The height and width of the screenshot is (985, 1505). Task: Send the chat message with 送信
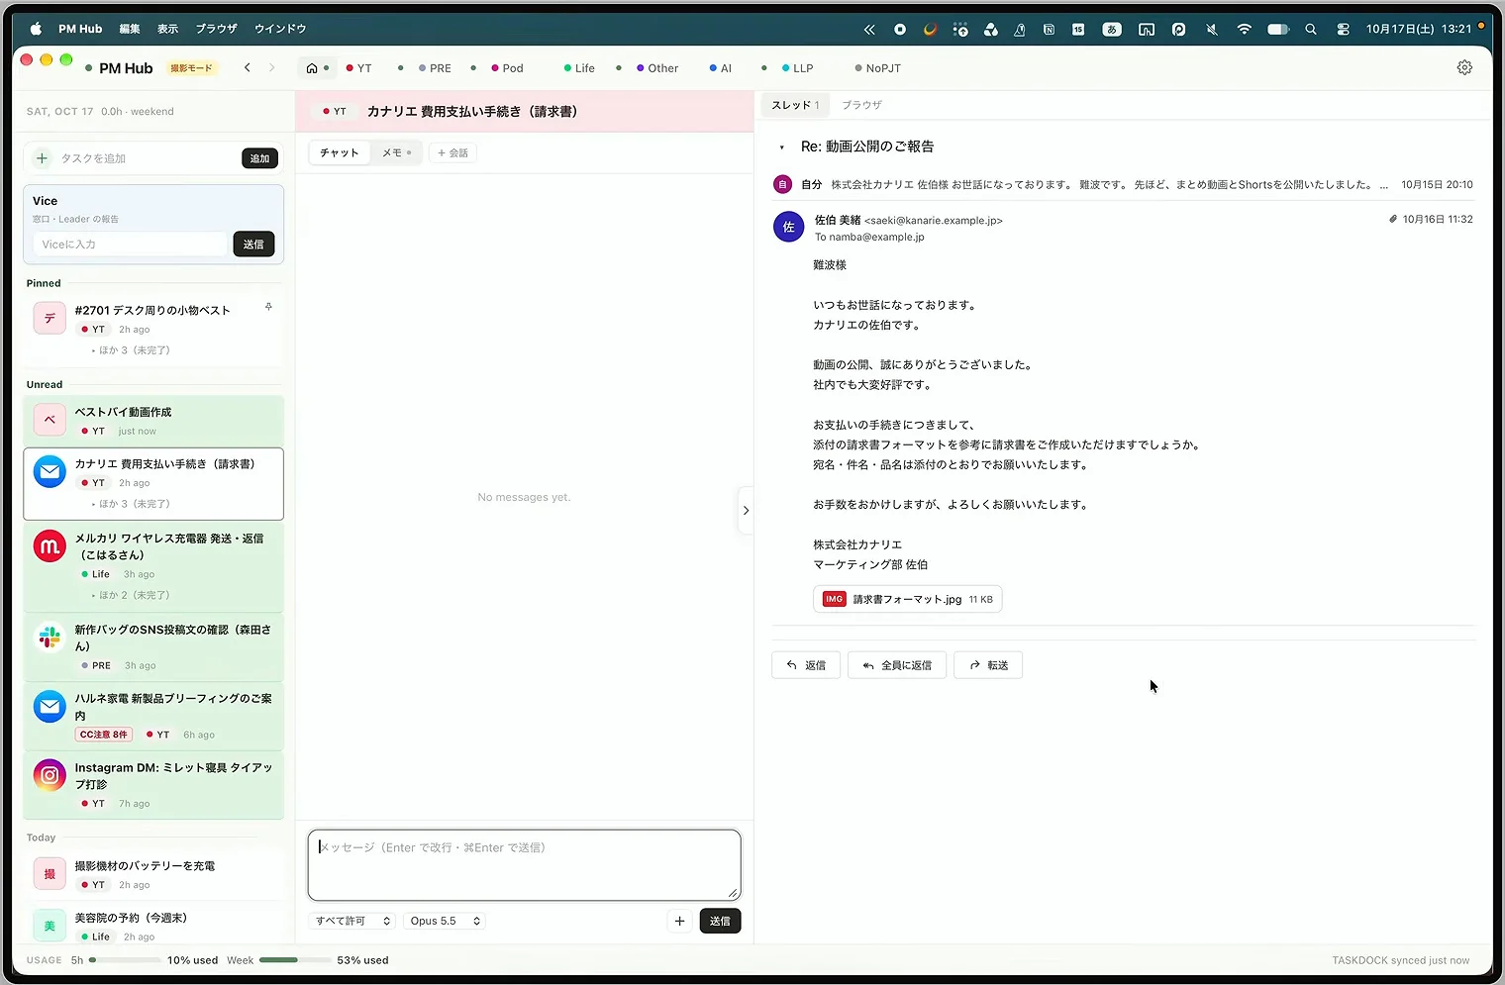tap(720, 921)
